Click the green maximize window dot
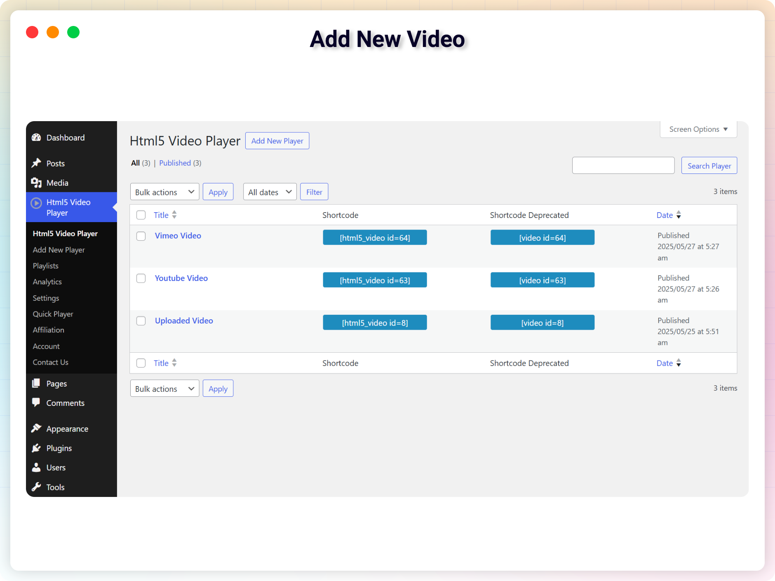Viewport: 775px width, 581px height. coord(73,32)
